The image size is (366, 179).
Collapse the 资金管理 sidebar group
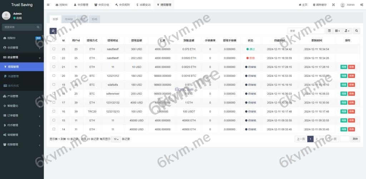[22, 57]
